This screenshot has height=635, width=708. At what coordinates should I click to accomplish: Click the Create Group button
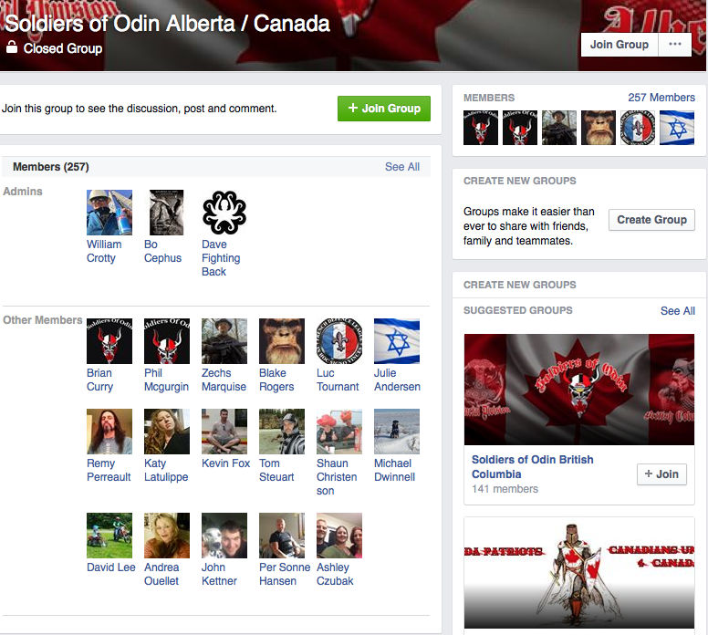(651, 220)
